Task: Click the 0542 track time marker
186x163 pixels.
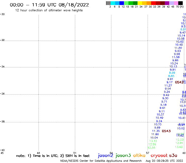Action: point(179,82)
